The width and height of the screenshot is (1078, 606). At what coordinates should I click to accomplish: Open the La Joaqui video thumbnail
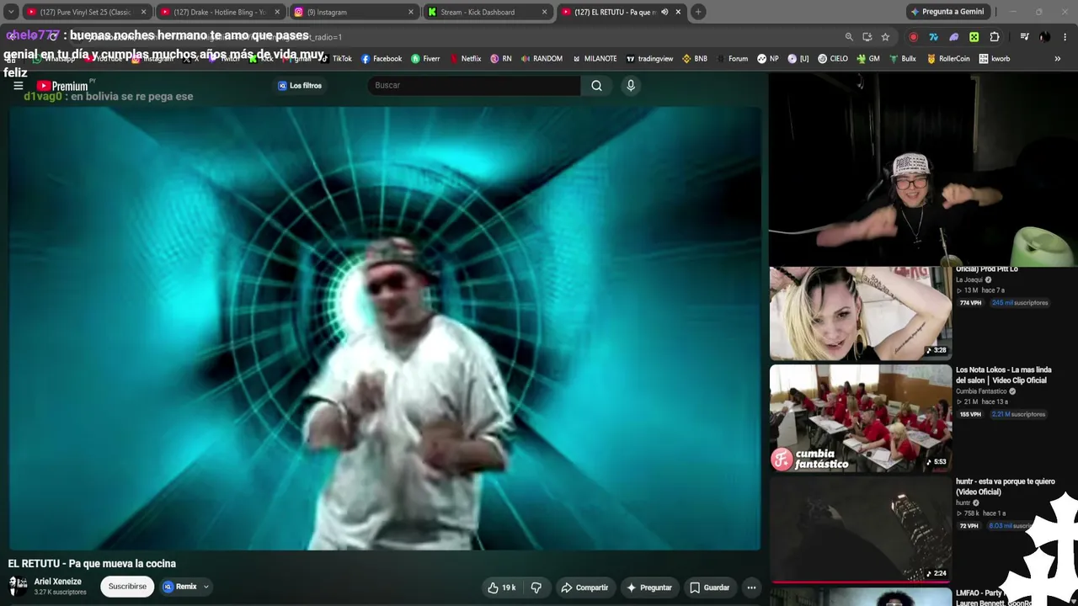coord(861,313)
